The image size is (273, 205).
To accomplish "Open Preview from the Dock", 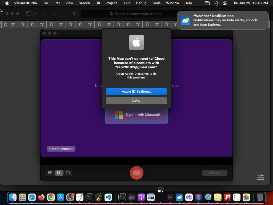I will (x=151, y=197).
